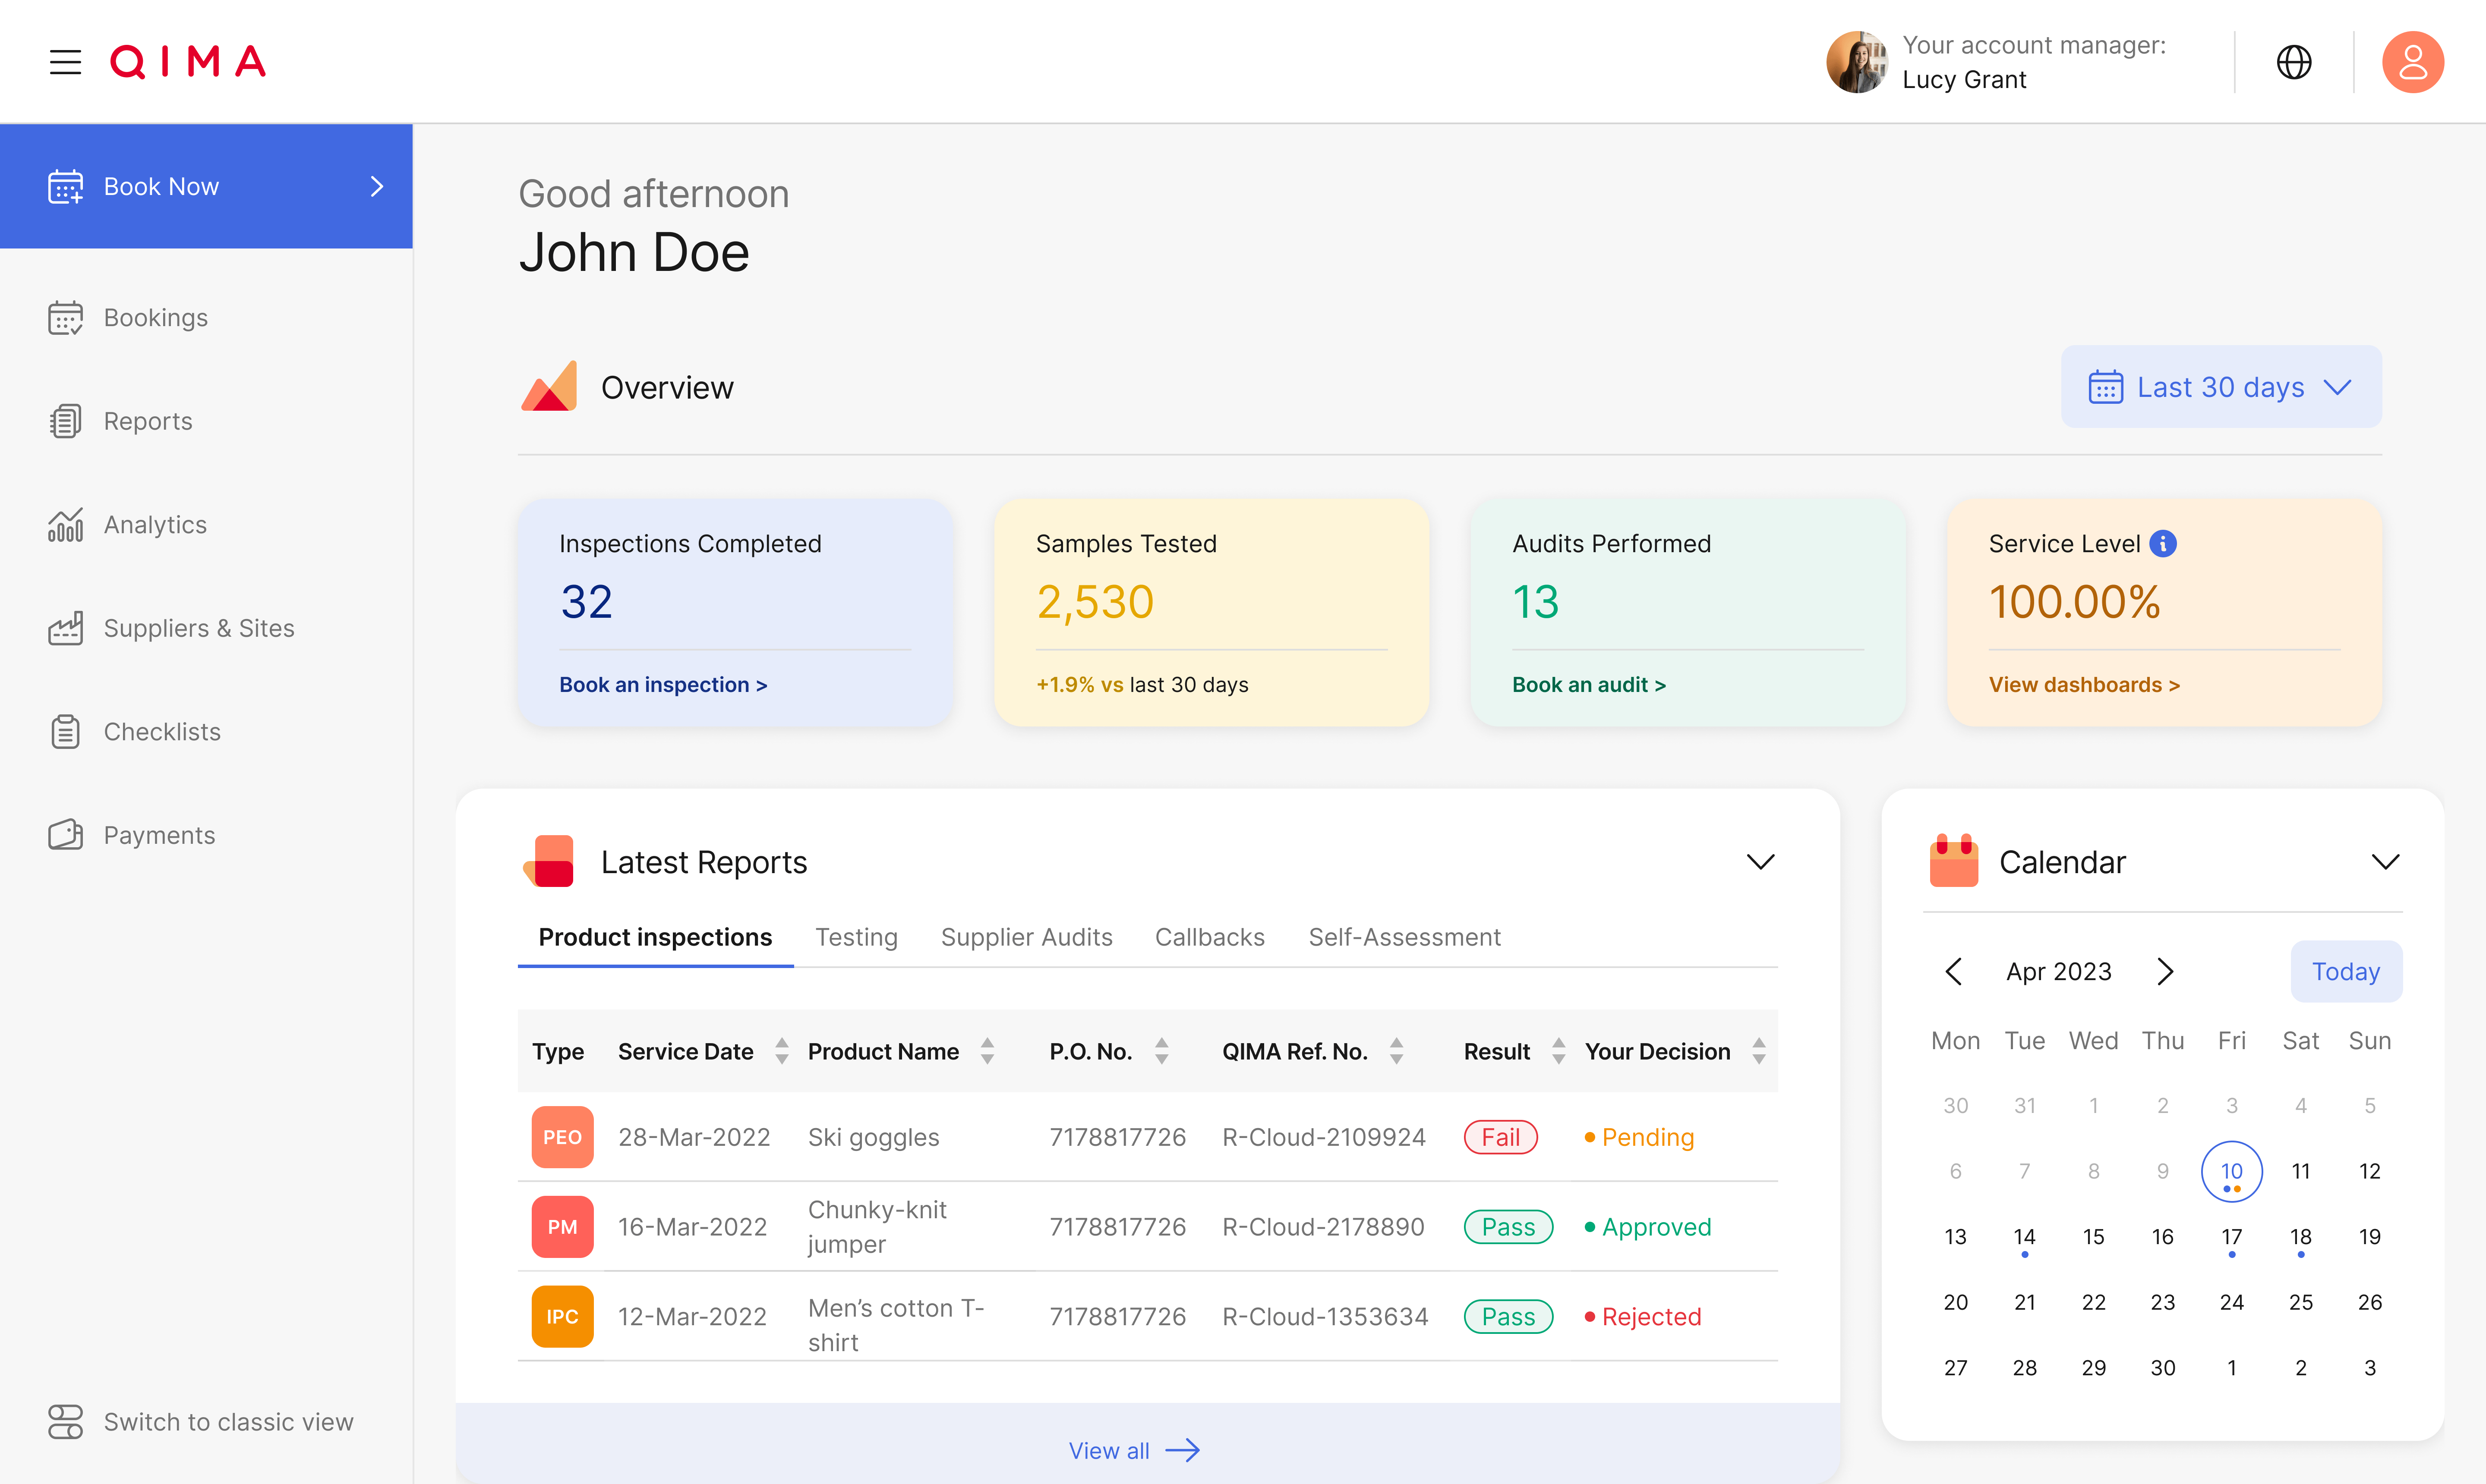Click the globe language icon
The height and width of the screenshot is (1484, 2486).
[2294, 62]
